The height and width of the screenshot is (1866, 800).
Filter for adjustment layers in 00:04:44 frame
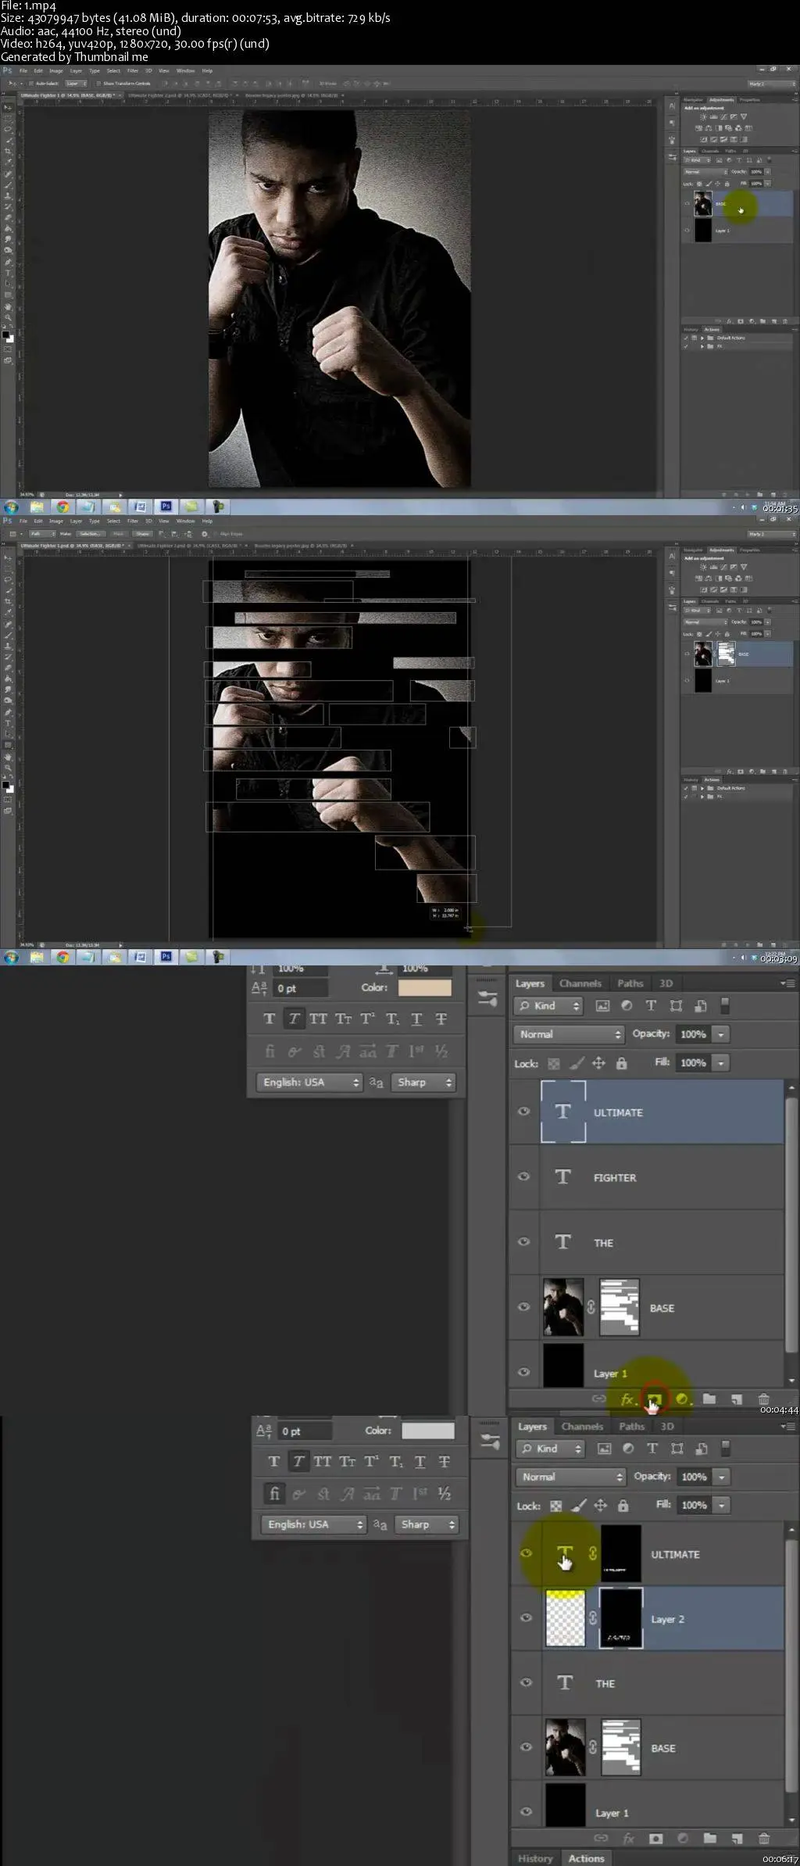[x=627, y=1006]
